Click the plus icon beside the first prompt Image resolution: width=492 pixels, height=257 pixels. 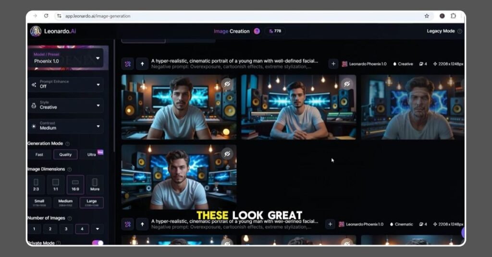point(333,64)
